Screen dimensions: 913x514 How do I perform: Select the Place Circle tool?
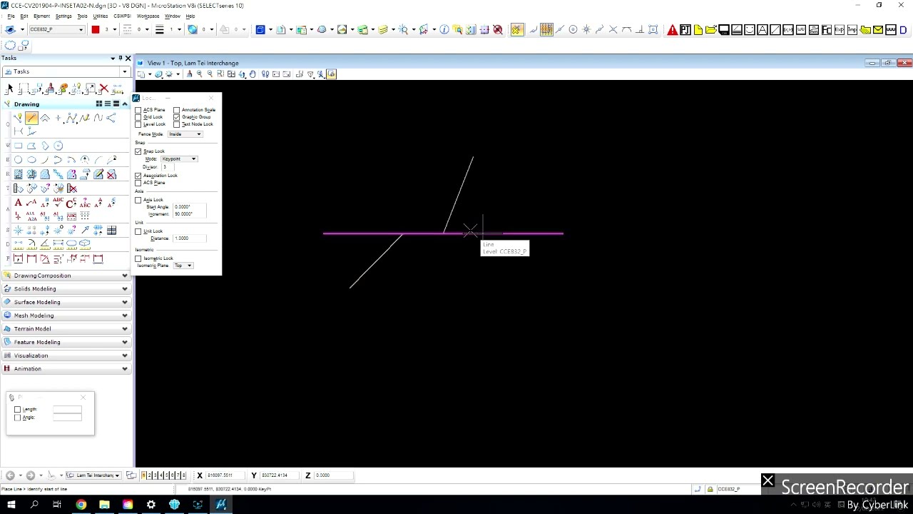pos(18,159)
